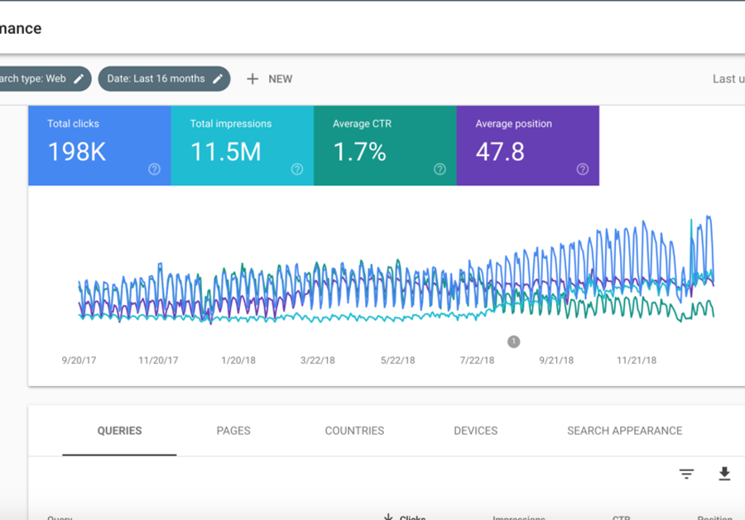Open the table filter rows icon
Screen dimensions: 745x520
686,474
